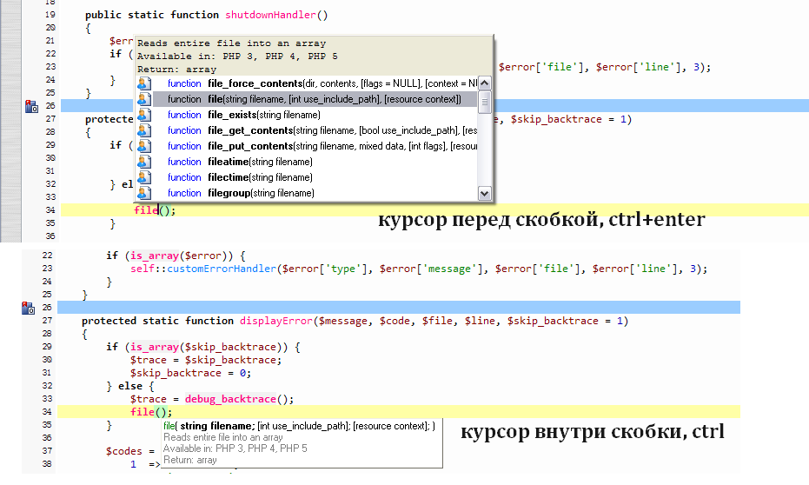Choose file_put_contents suggestion

tap(315, 146)
